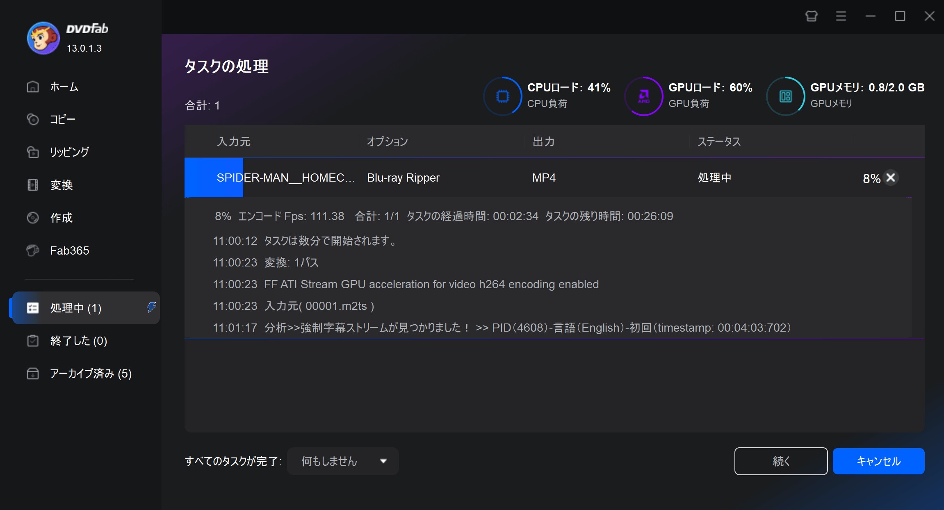Image resolution: width=944 pixels, height=510 pixels.
Task: Open the hamburger menu icon
Action: 841,16
